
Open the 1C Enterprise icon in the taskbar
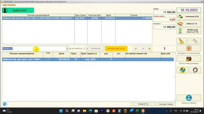pyautogui.click(x=143, y=111)
